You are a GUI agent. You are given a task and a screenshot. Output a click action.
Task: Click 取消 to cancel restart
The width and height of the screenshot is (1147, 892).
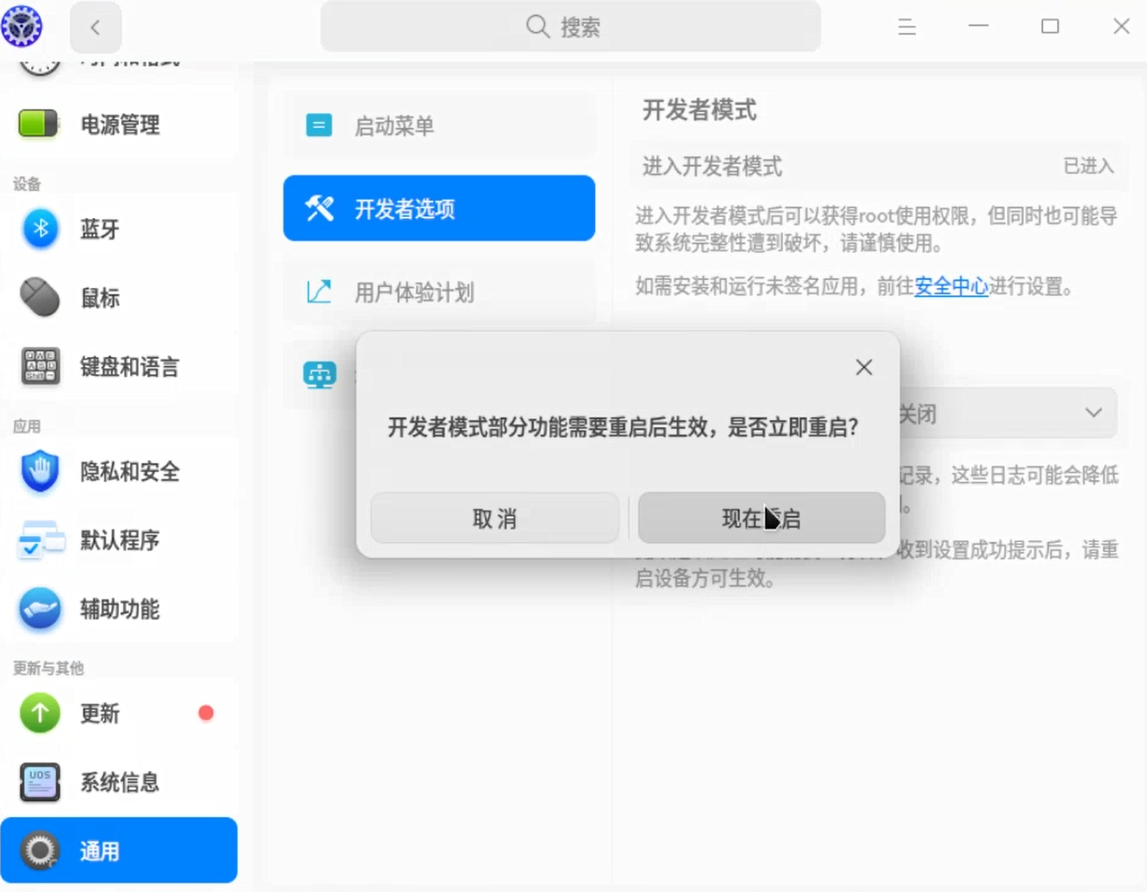click(x=495, y=519)
